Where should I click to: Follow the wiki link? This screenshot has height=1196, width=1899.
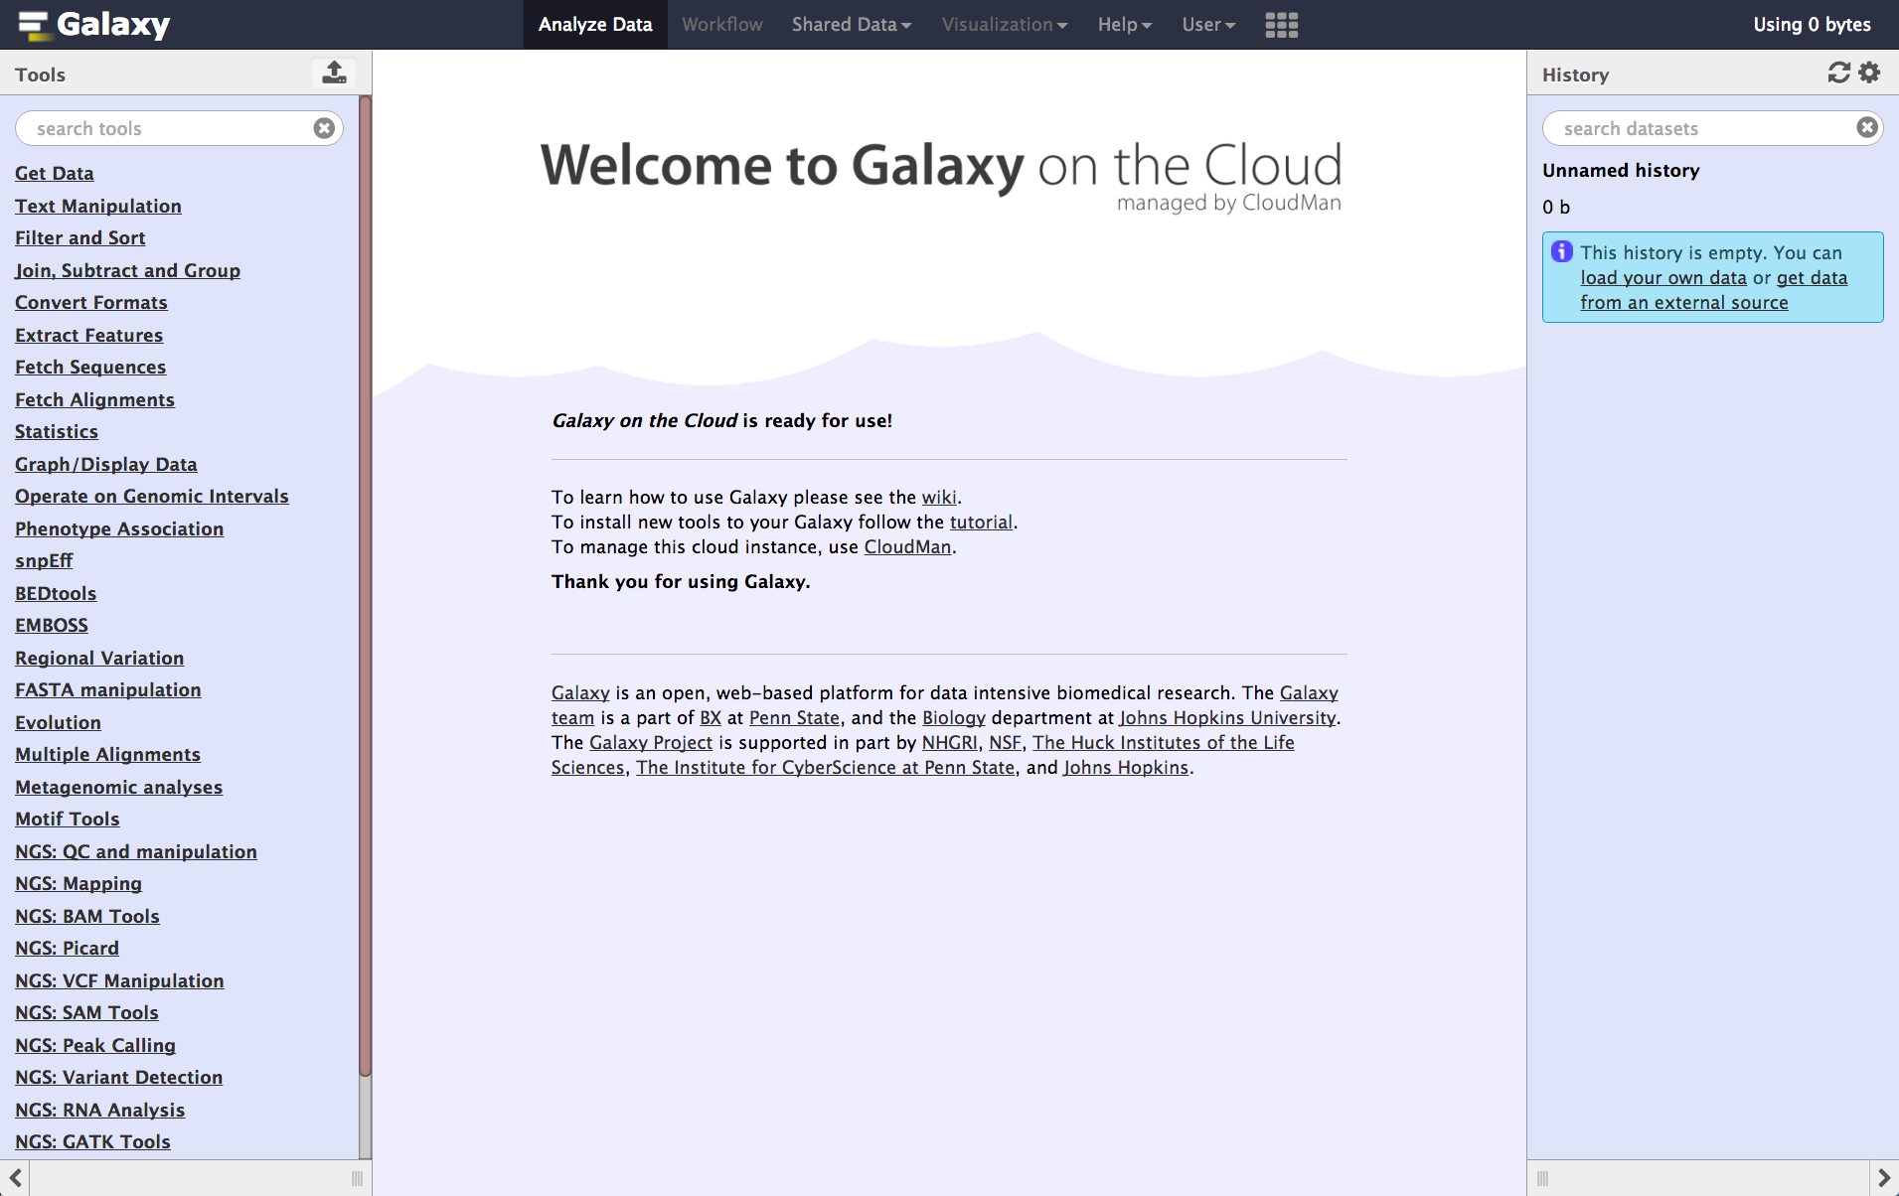939,497
